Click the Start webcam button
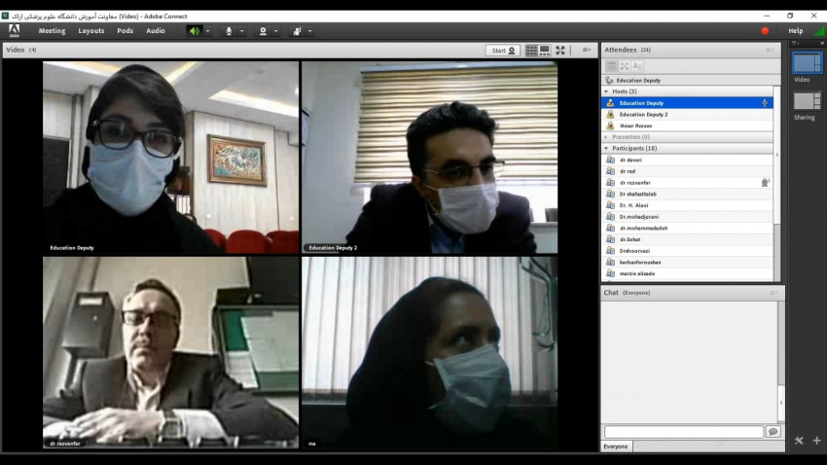The width and height of the screenshot is (827, 465). [x=502, y=51]
